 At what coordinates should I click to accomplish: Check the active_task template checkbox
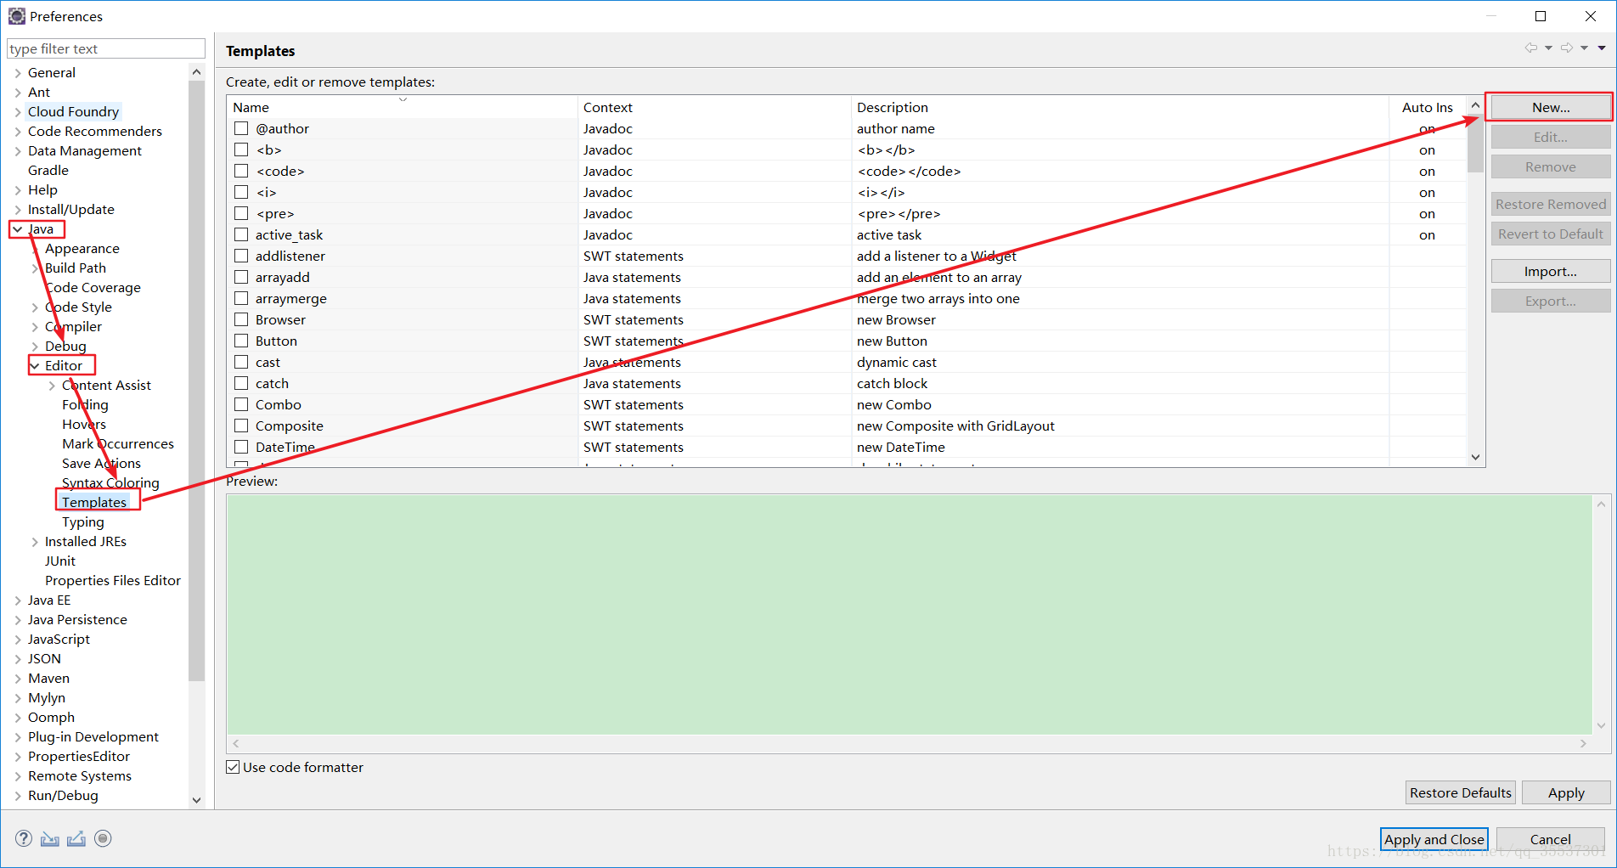pos(241,234)
